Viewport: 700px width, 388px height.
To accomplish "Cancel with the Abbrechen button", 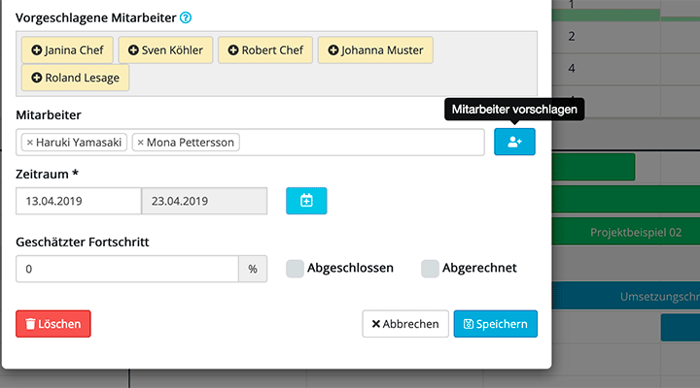I will coord(405,324).
